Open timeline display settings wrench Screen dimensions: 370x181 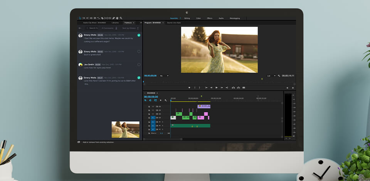(x=165, y=100)
